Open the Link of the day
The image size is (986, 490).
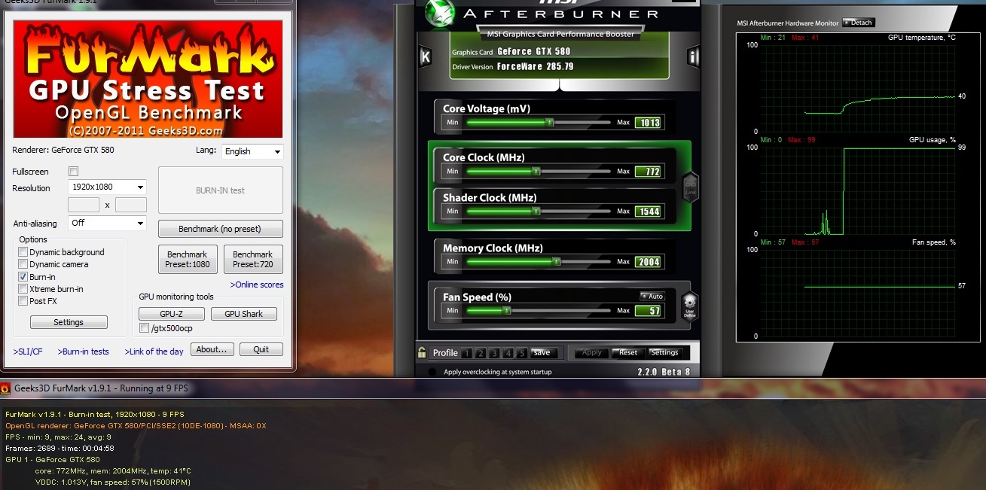[x=154, y=352]
